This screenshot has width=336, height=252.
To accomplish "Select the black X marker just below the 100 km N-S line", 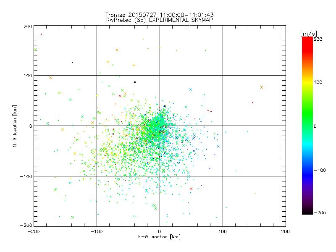I will 135,82.
